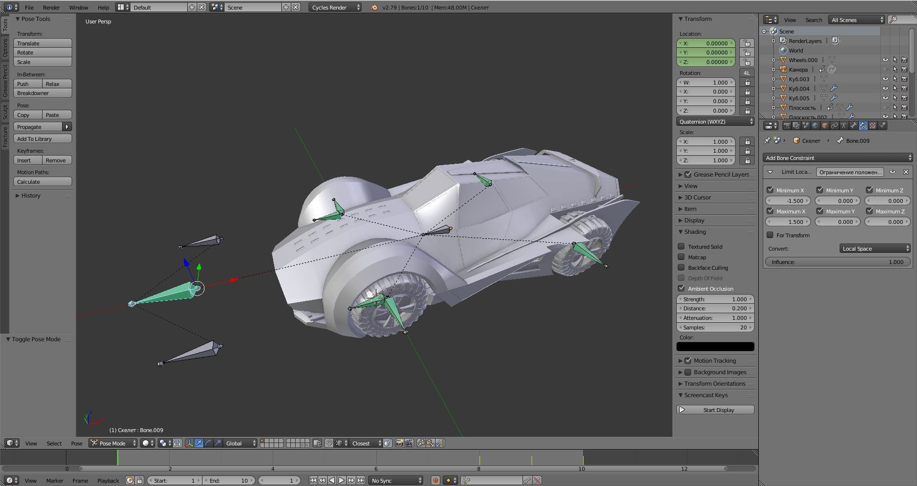This screenshot has height=486, width=917.
Task: Open the Quaternion (WXYZ) rotation mode dropdown
Action: coord(715,122)
